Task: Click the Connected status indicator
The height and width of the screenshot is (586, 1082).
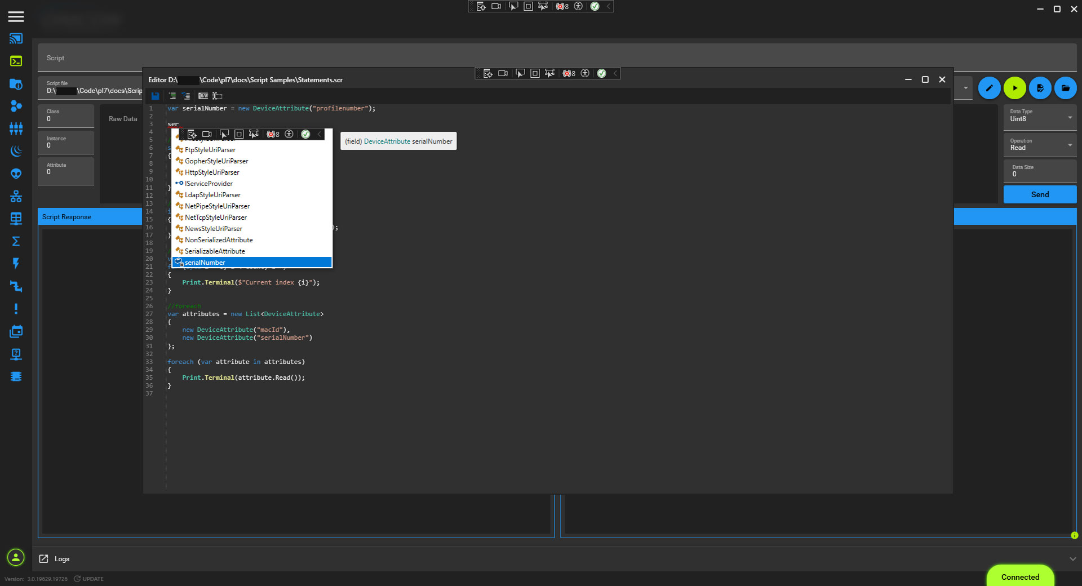Action: (x=1019, y=577)
